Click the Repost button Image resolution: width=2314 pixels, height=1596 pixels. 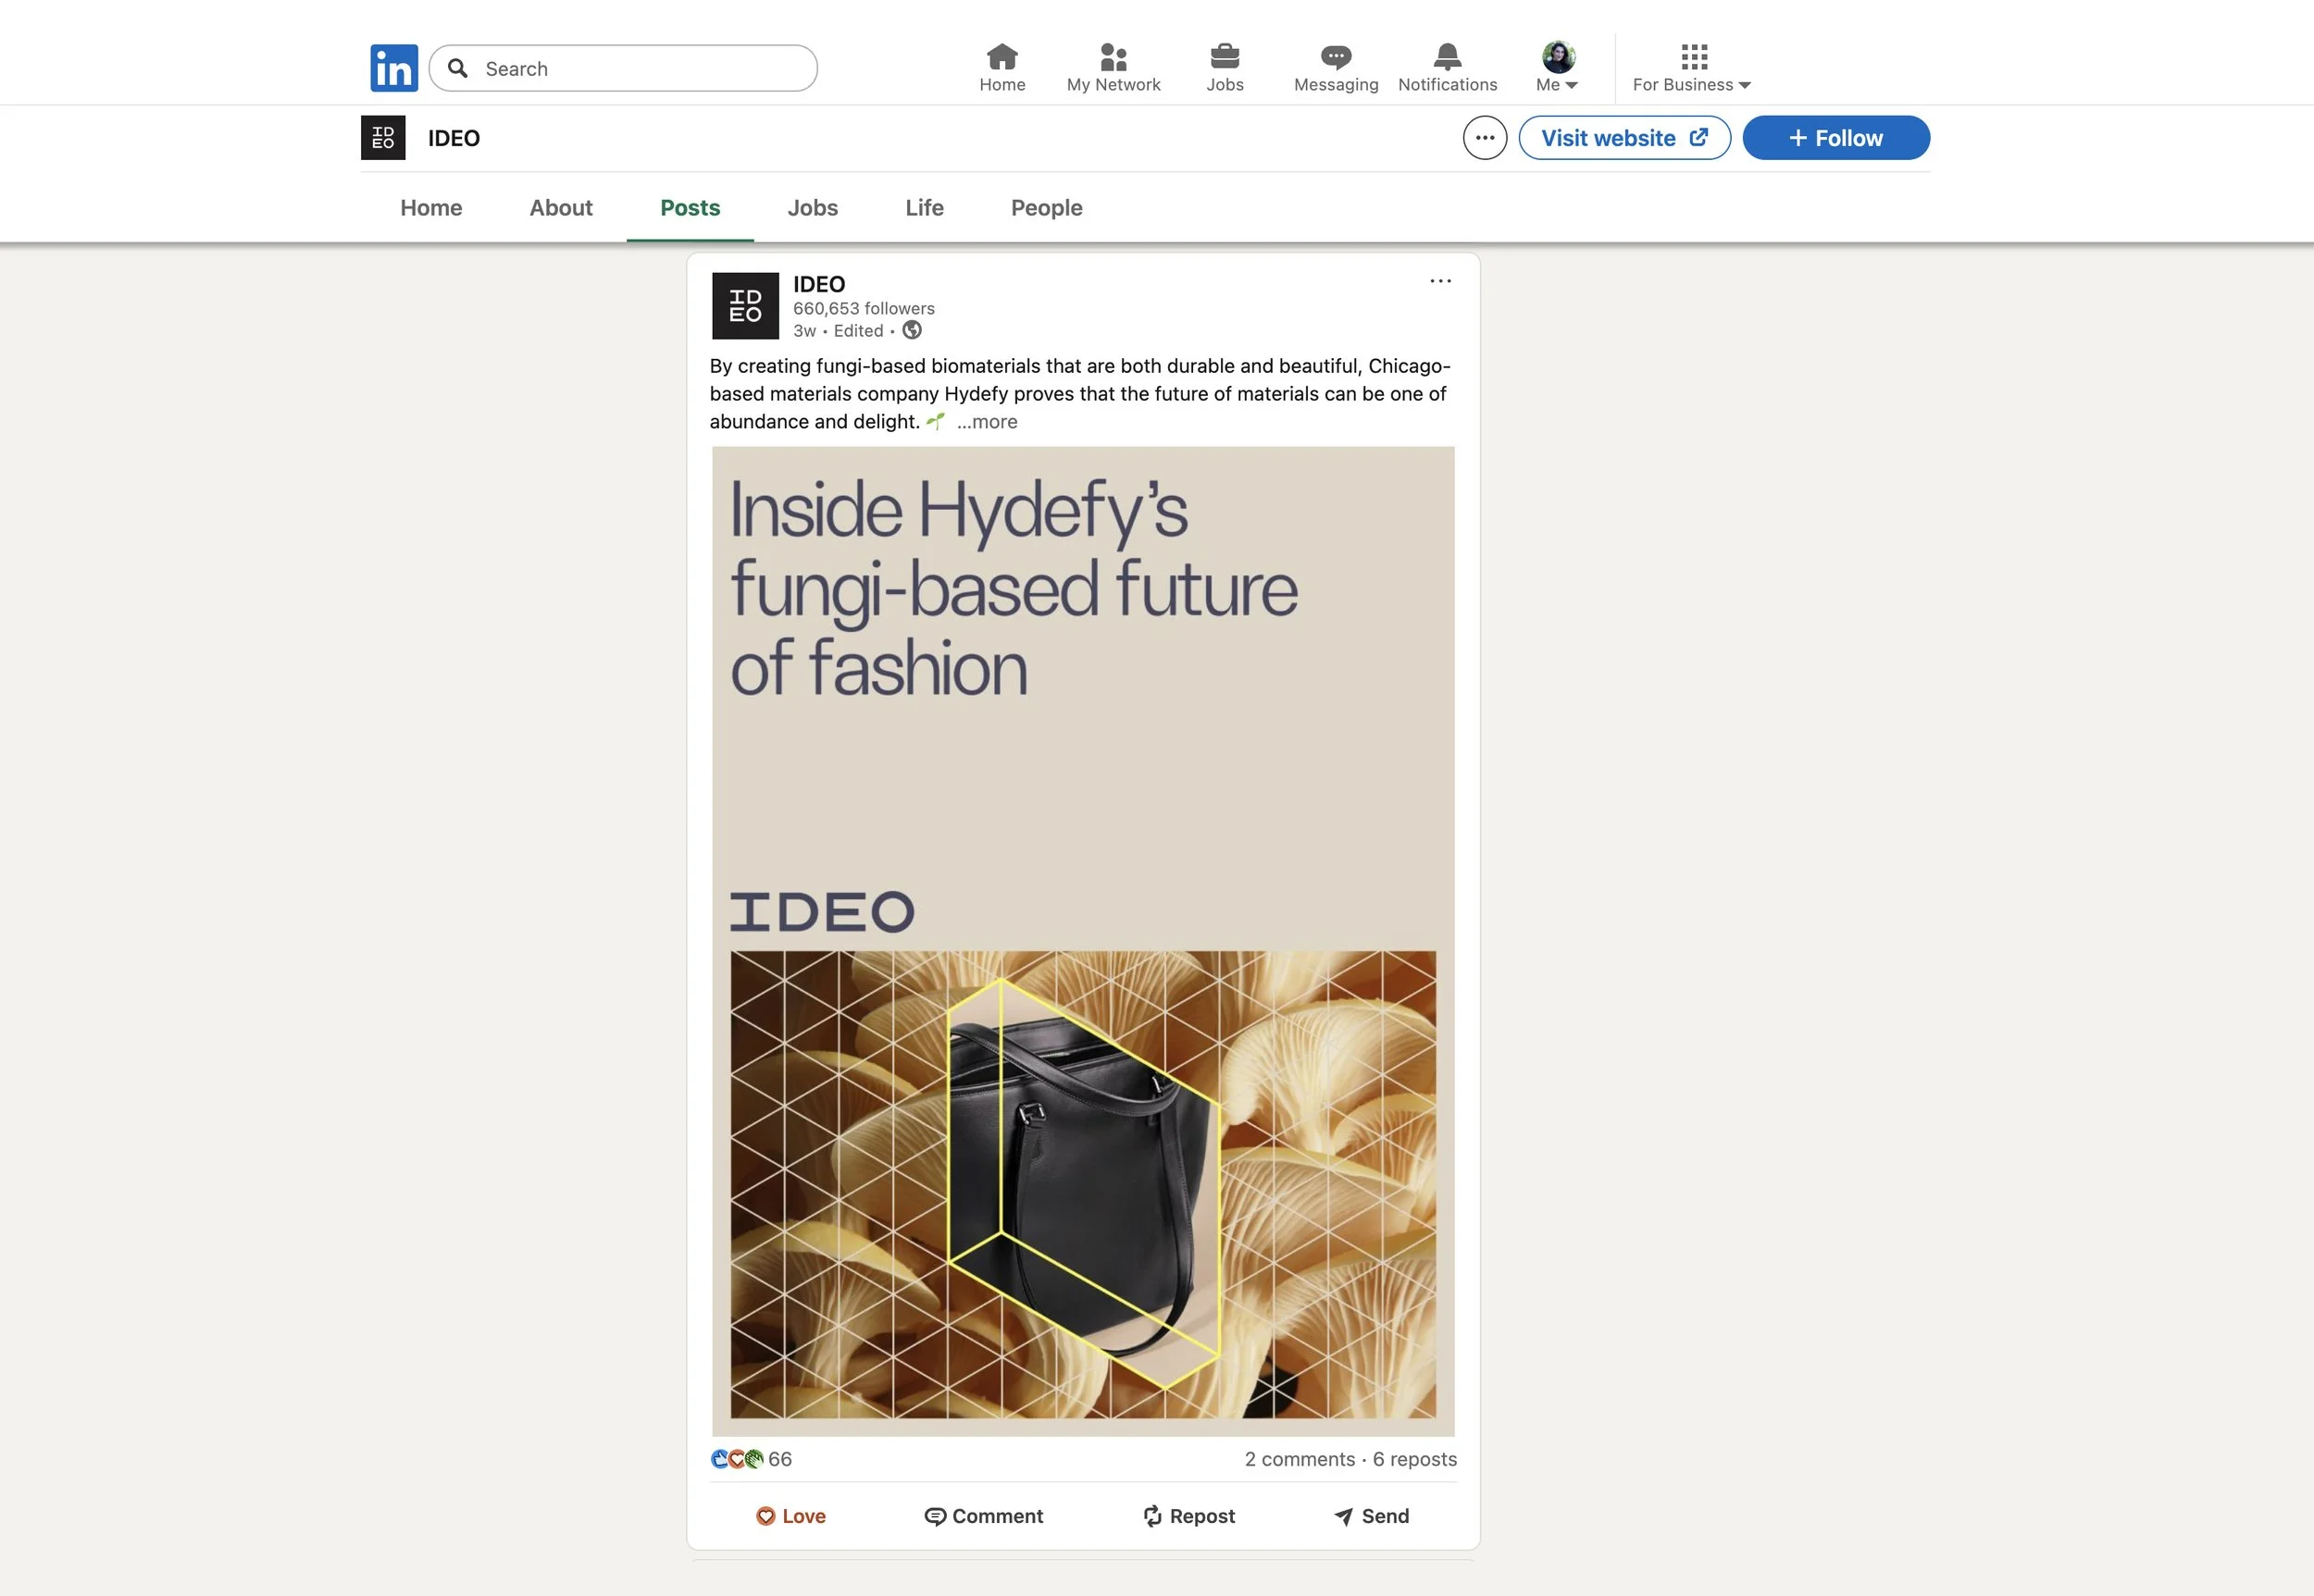pos(1188,1516)
